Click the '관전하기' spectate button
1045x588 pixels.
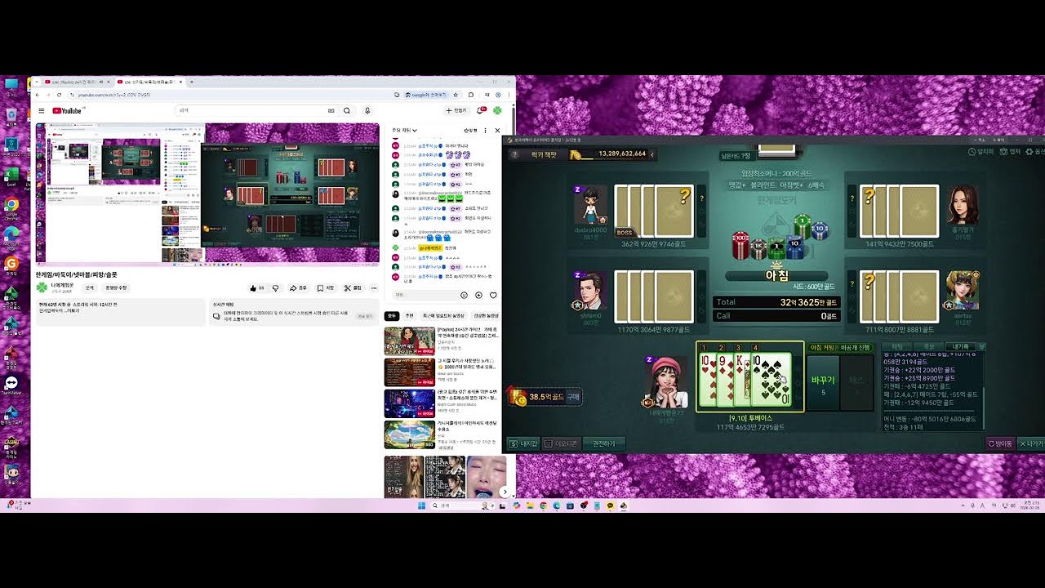point(604,443)
